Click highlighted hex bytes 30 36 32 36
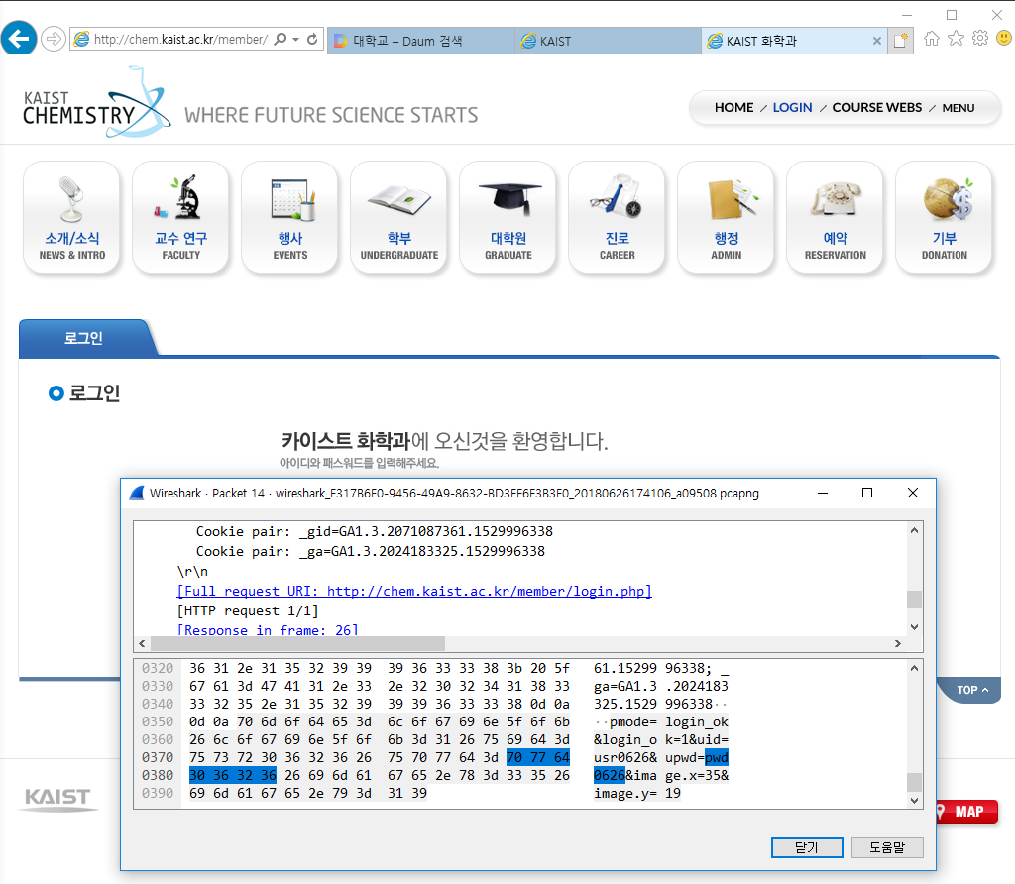This screenshot has height=884, width=1015. point(232,775)
